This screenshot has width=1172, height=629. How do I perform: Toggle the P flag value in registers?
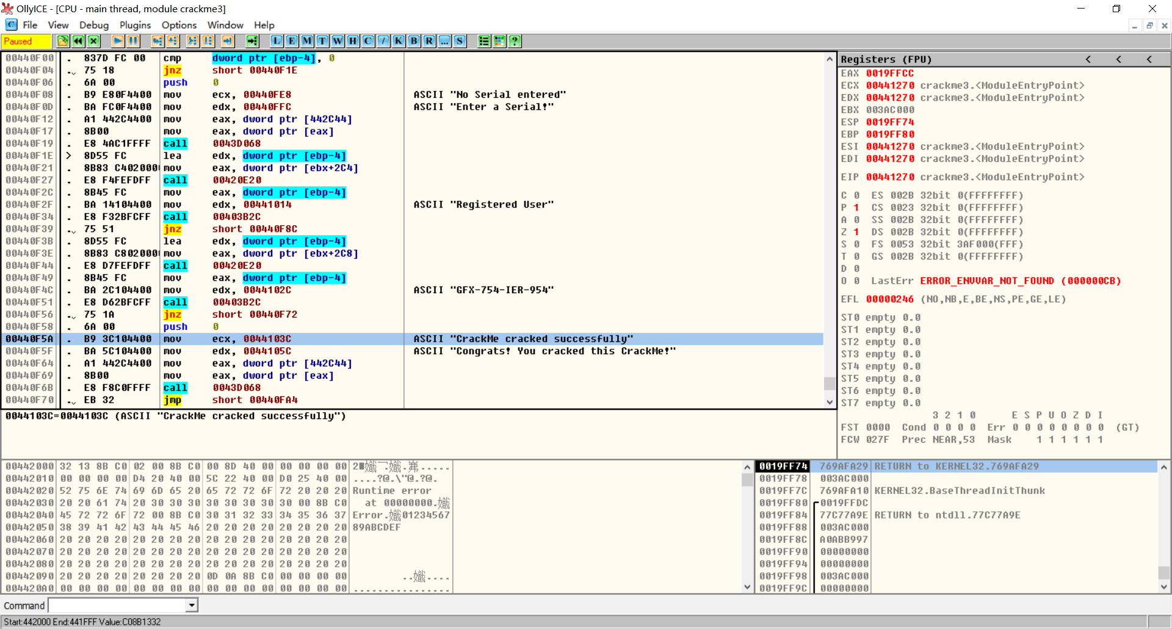point(856,208)
